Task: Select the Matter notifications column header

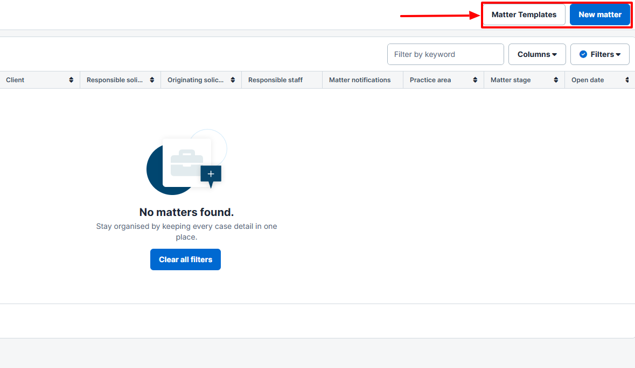Action: [x=360, y=80]
